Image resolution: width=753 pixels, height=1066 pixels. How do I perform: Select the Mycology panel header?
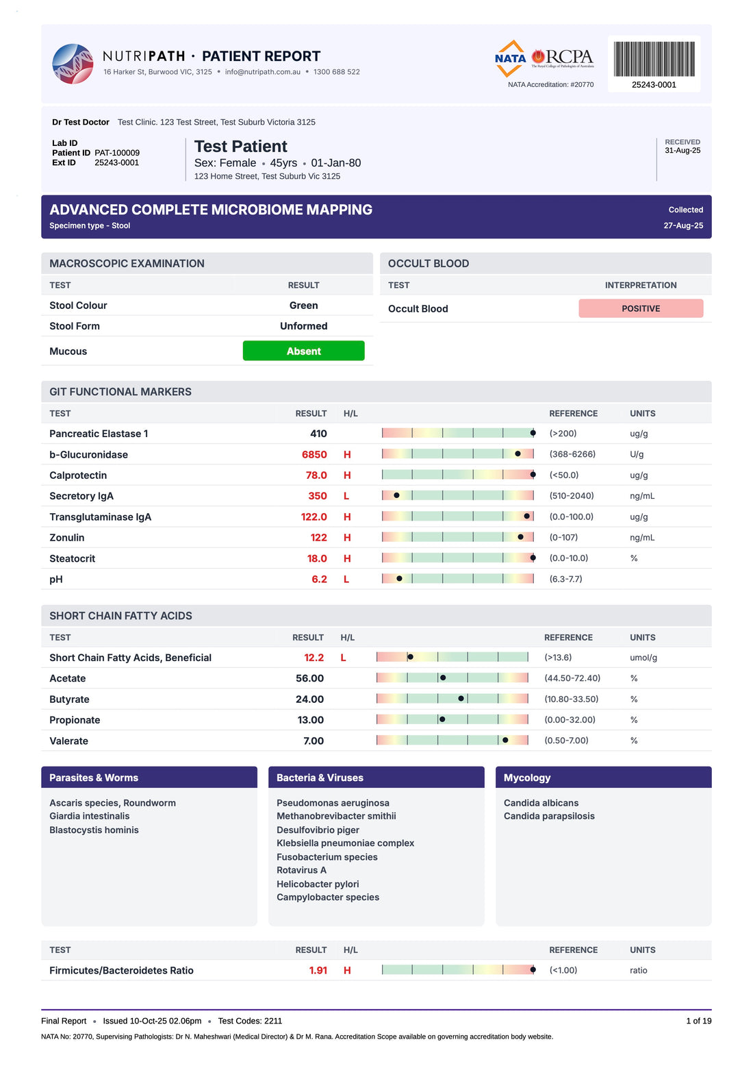tap(603, 778)
